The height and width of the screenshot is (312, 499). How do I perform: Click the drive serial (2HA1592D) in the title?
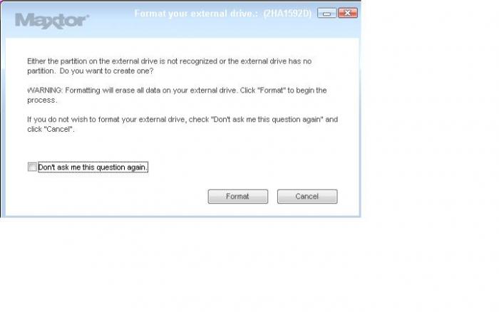coord(287,14)
